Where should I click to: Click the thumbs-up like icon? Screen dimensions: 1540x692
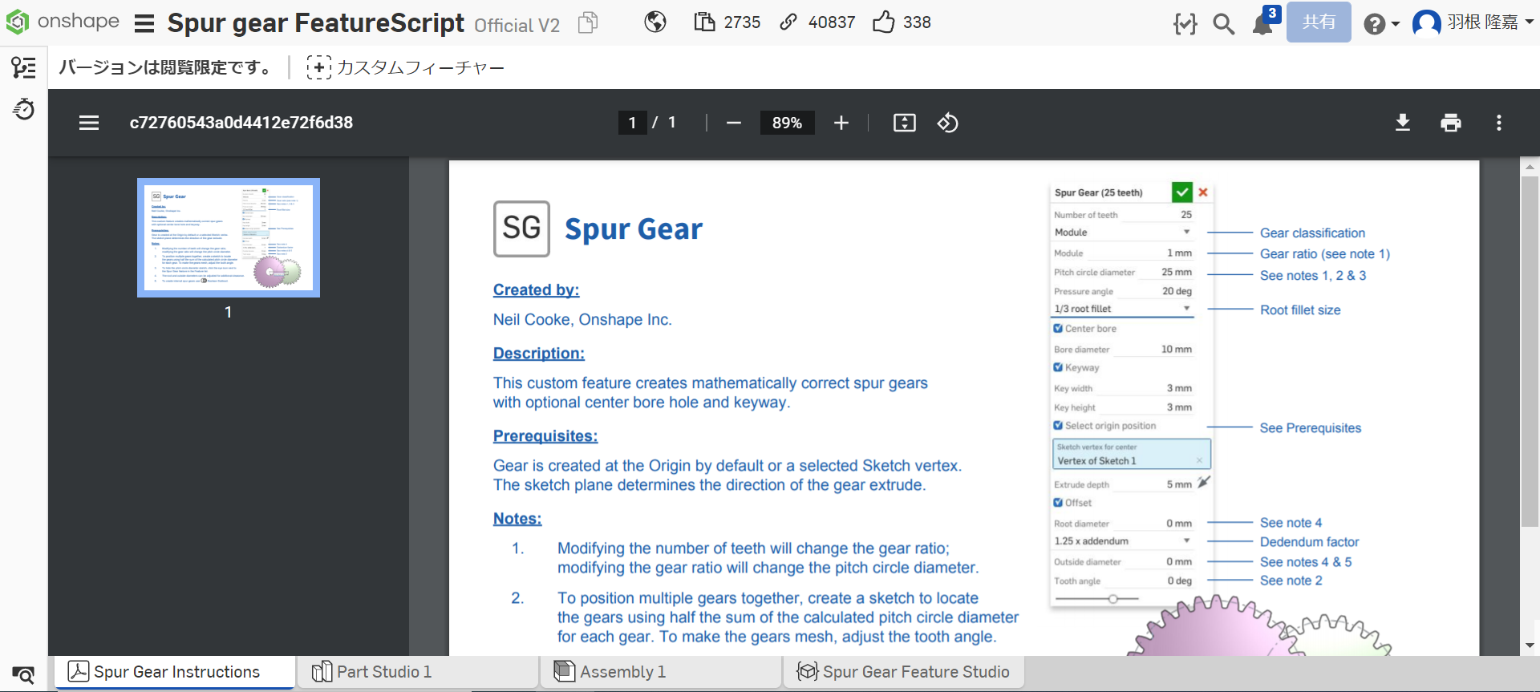883,22
